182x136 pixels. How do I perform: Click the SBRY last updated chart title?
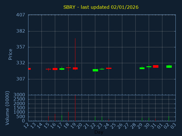tap(101, 7)
